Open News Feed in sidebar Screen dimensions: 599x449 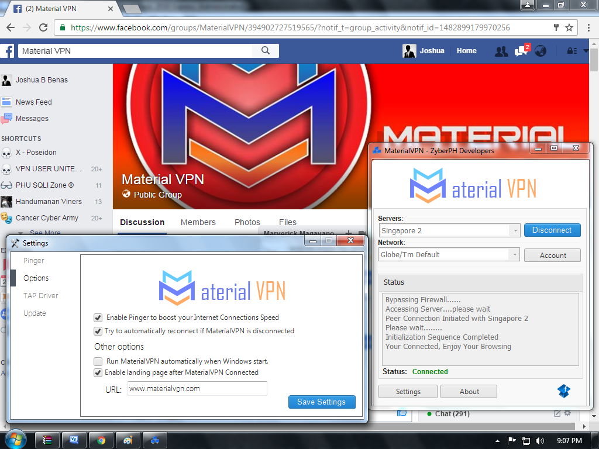click(x=33, y=102)
